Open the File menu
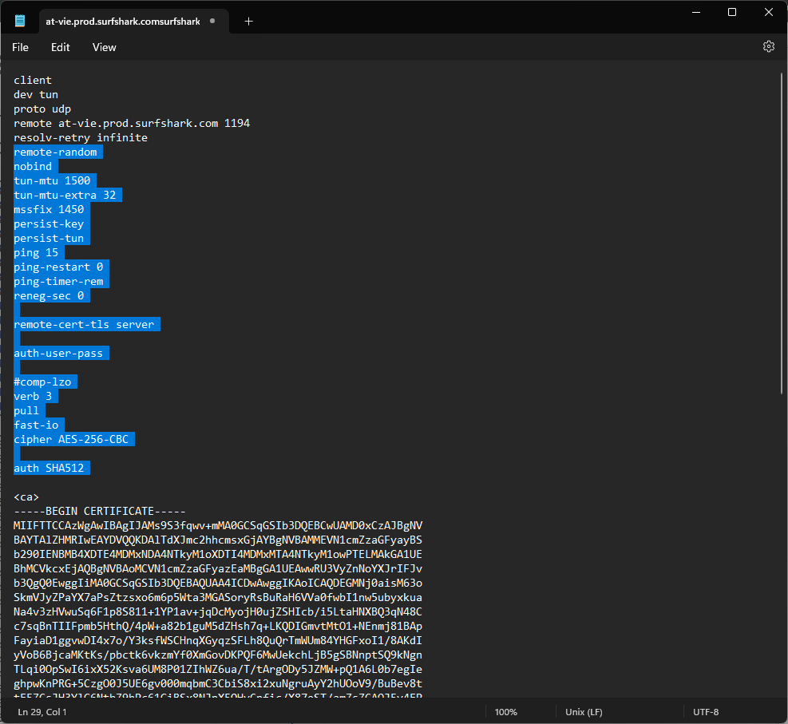The image size is (788, 724). 21,47
